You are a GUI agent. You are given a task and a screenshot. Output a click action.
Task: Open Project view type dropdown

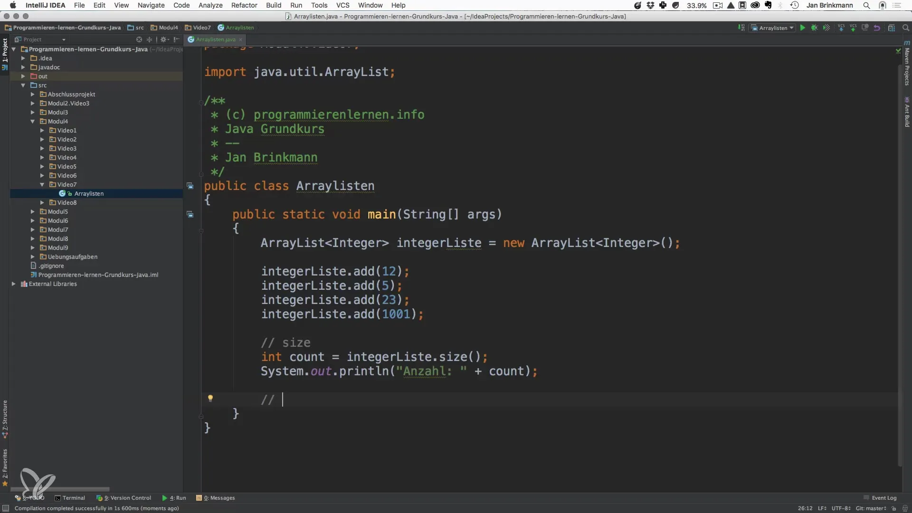coord(40,39)
